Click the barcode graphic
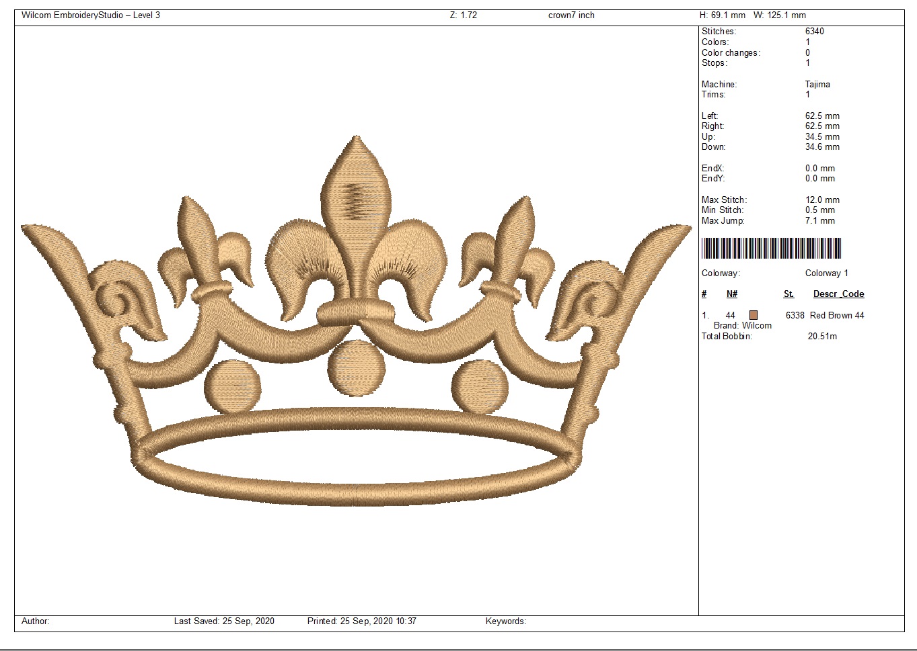The height and width of the screenshot is (651, 917). tap(771, 248)
